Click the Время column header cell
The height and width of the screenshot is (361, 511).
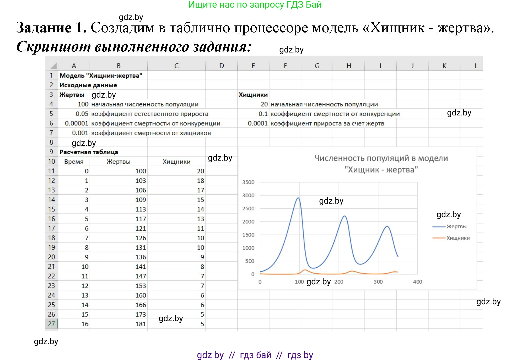pos(74,162)
